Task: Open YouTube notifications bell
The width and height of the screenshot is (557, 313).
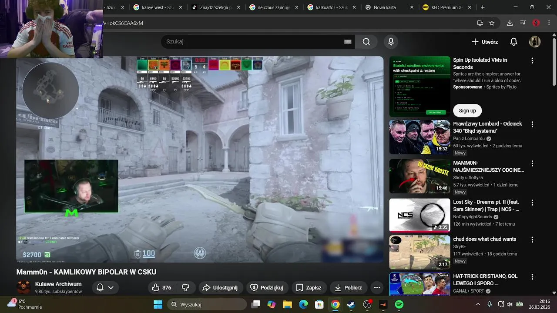Action: click(x=513, y=42)
